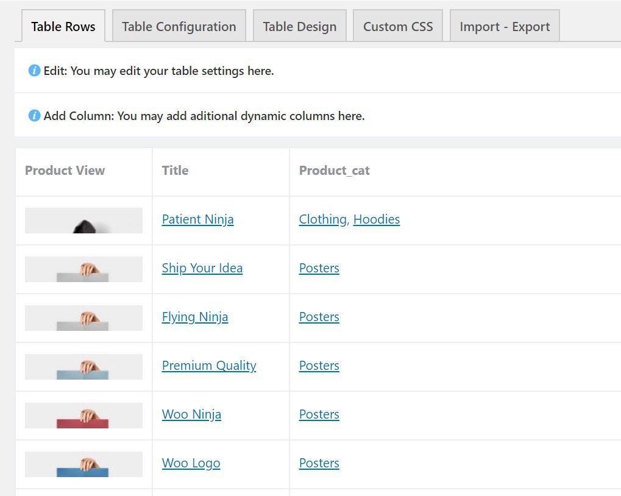
Task: Switch to the Table Configuration tab
Action: [179, 27]
